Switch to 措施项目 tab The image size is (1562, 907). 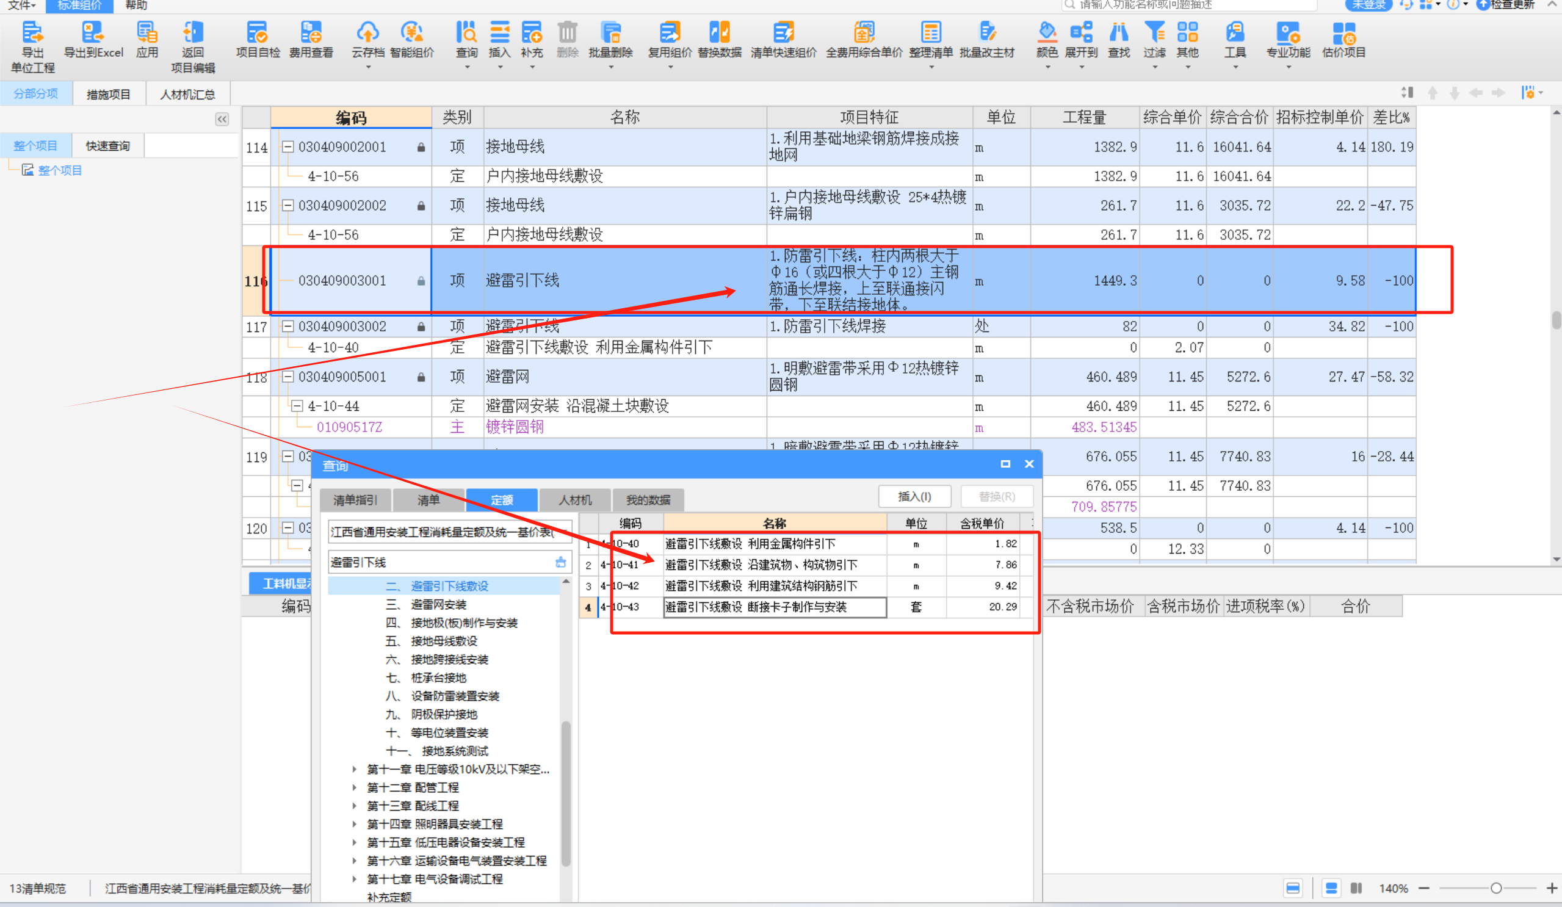tap(109, 94)
